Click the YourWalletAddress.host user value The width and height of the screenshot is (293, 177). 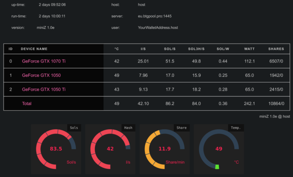[x=158, y=28]
